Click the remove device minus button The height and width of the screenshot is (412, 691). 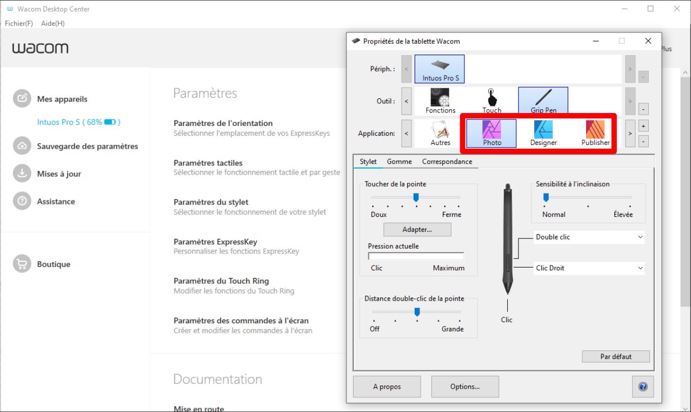coord(643,77)
